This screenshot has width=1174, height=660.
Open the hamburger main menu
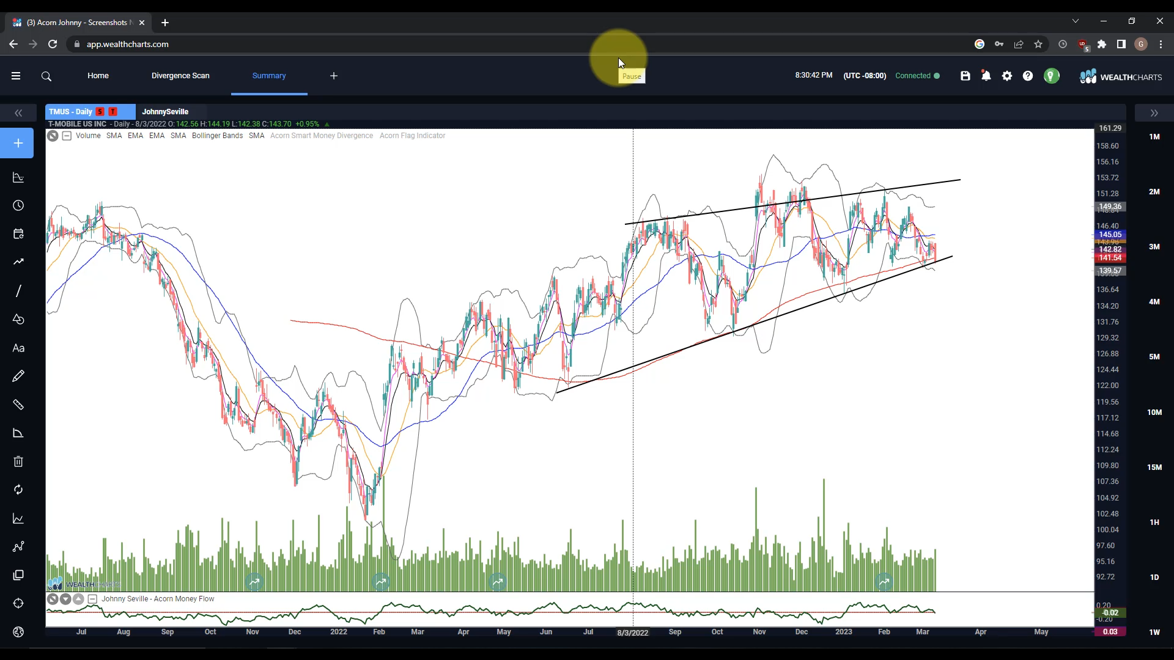tap(16, 76)
